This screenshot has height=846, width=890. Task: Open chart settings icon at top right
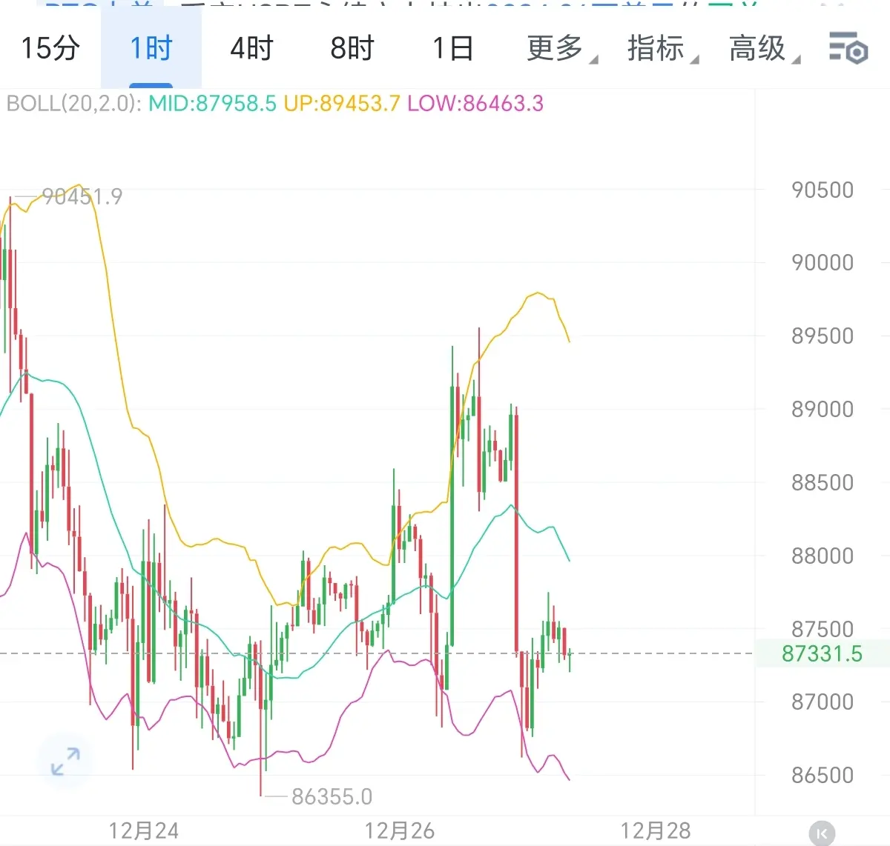click(848, 48)
